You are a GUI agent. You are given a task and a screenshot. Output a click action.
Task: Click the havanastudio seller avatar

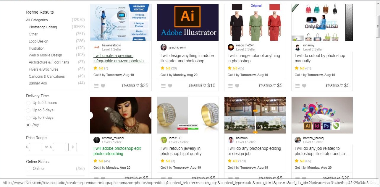point(96,47)
